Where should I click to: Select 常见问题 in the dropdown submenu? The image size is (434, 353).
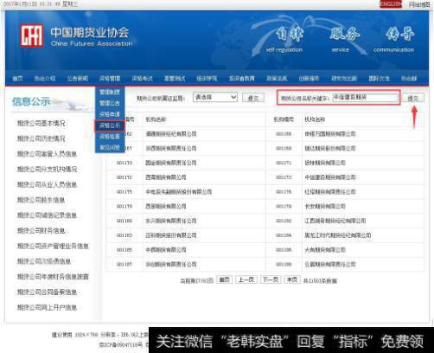coord(110,148)
